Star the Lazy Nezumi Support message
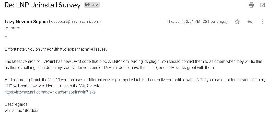Image resolution: width=268 pixels, height=117 pixels. click(237, 21)
